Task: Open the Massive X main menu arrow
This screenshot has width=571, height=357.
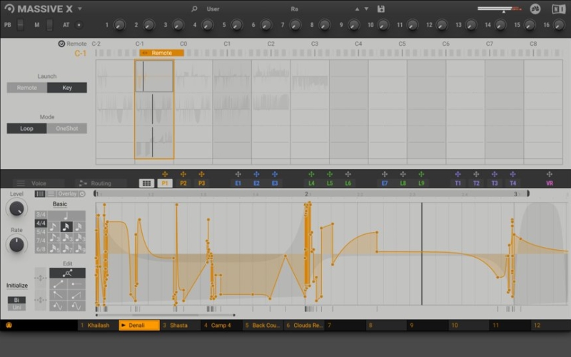Action: [80, 9]
